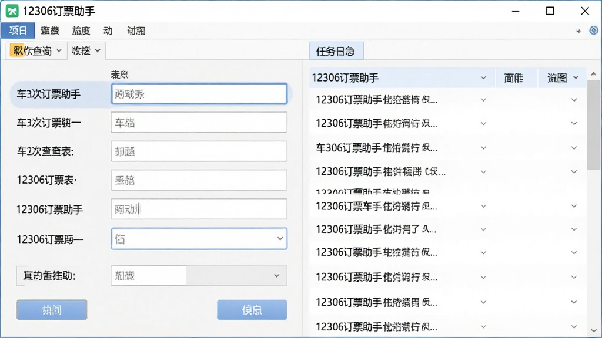
Task: Click the boxed label left of grayed dropdown
Action: 49,276
